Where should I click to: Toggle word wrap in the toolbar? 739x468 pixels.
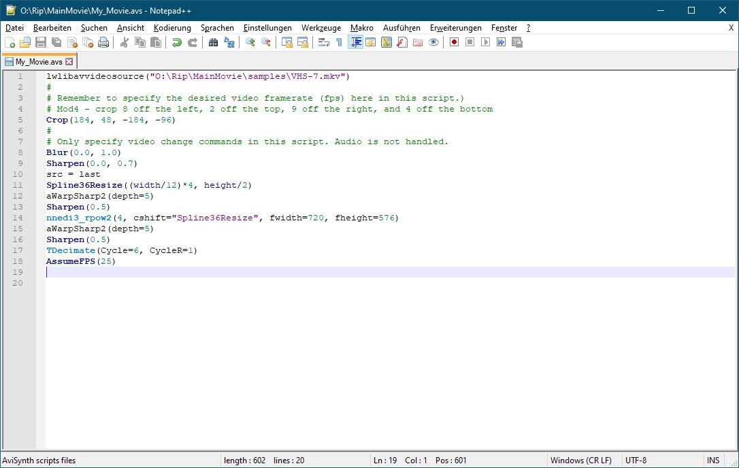(x=323, y=42)
